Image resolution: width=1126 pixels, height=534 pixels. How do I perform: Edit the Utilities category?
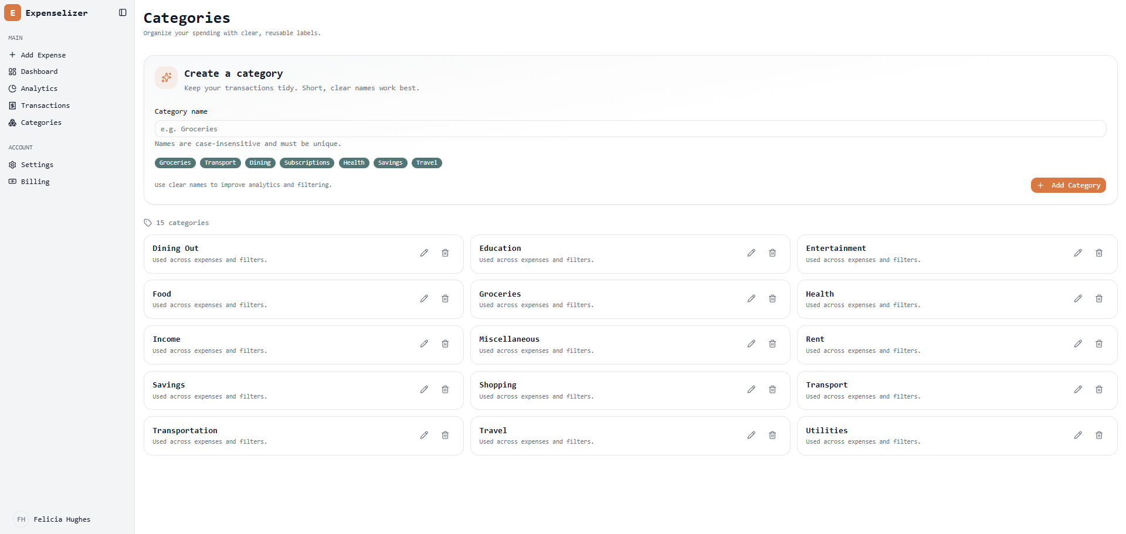[x=1078, y=436]
